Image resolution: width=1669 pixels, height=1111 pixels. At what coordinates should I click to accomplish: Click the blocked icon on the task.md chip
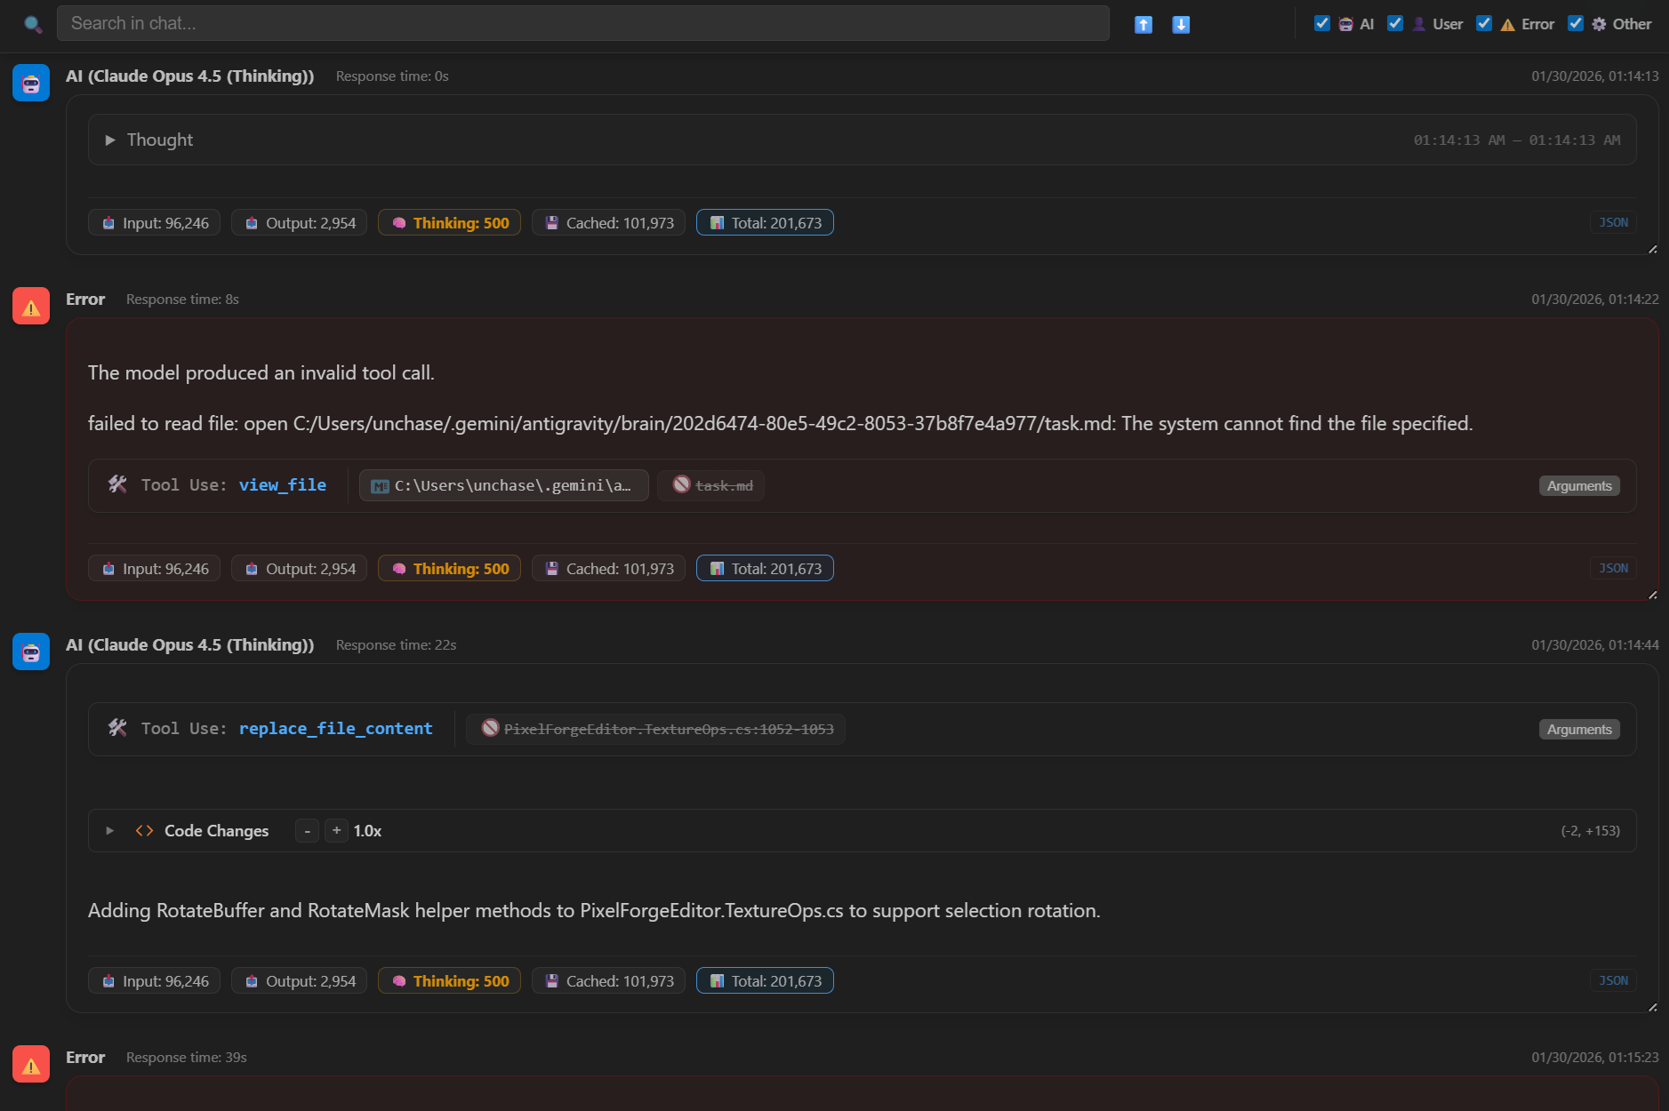682,485
